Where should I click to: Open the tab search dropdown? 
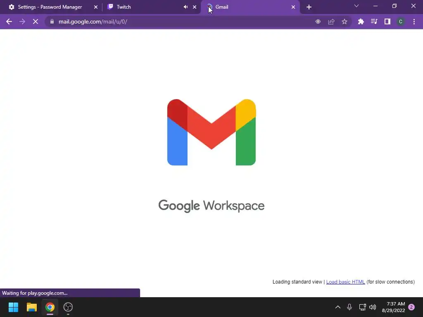coord(356,6)
